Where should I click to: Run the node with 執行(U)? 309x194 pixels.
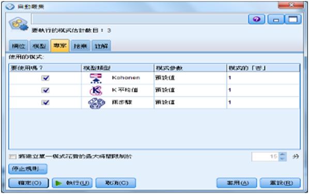click(x=72, y=183)
